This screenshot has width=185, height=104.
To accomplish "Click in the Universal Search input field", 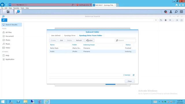I will [x=80, y=20].
